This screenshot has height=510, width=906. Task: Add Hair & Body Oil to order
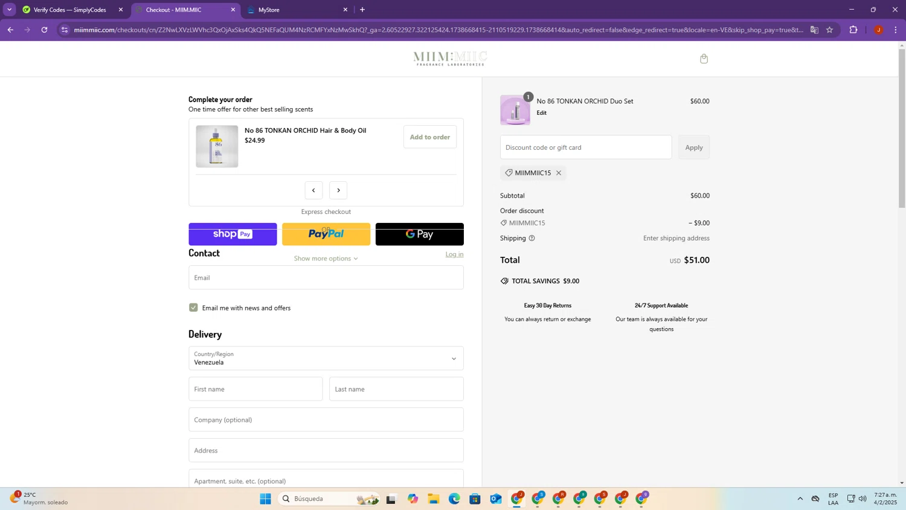point(430,137)
